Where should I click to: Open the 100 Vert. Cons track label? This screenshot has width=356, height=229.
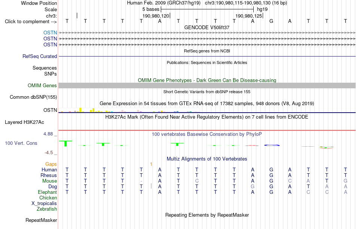(21, 143)
